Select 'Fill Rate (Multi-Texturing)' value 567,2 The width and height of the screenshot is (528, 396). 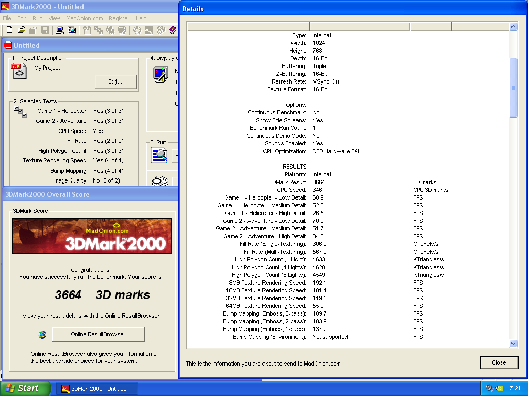320,252
